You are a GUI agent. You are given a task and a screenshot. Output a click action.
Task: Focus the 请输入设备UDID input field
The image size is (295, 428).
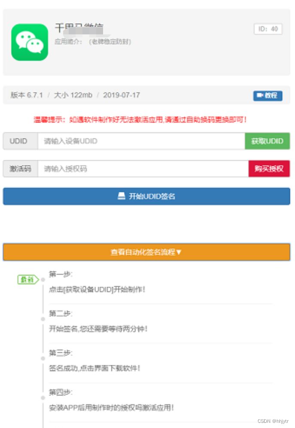(x=141, y=141)
